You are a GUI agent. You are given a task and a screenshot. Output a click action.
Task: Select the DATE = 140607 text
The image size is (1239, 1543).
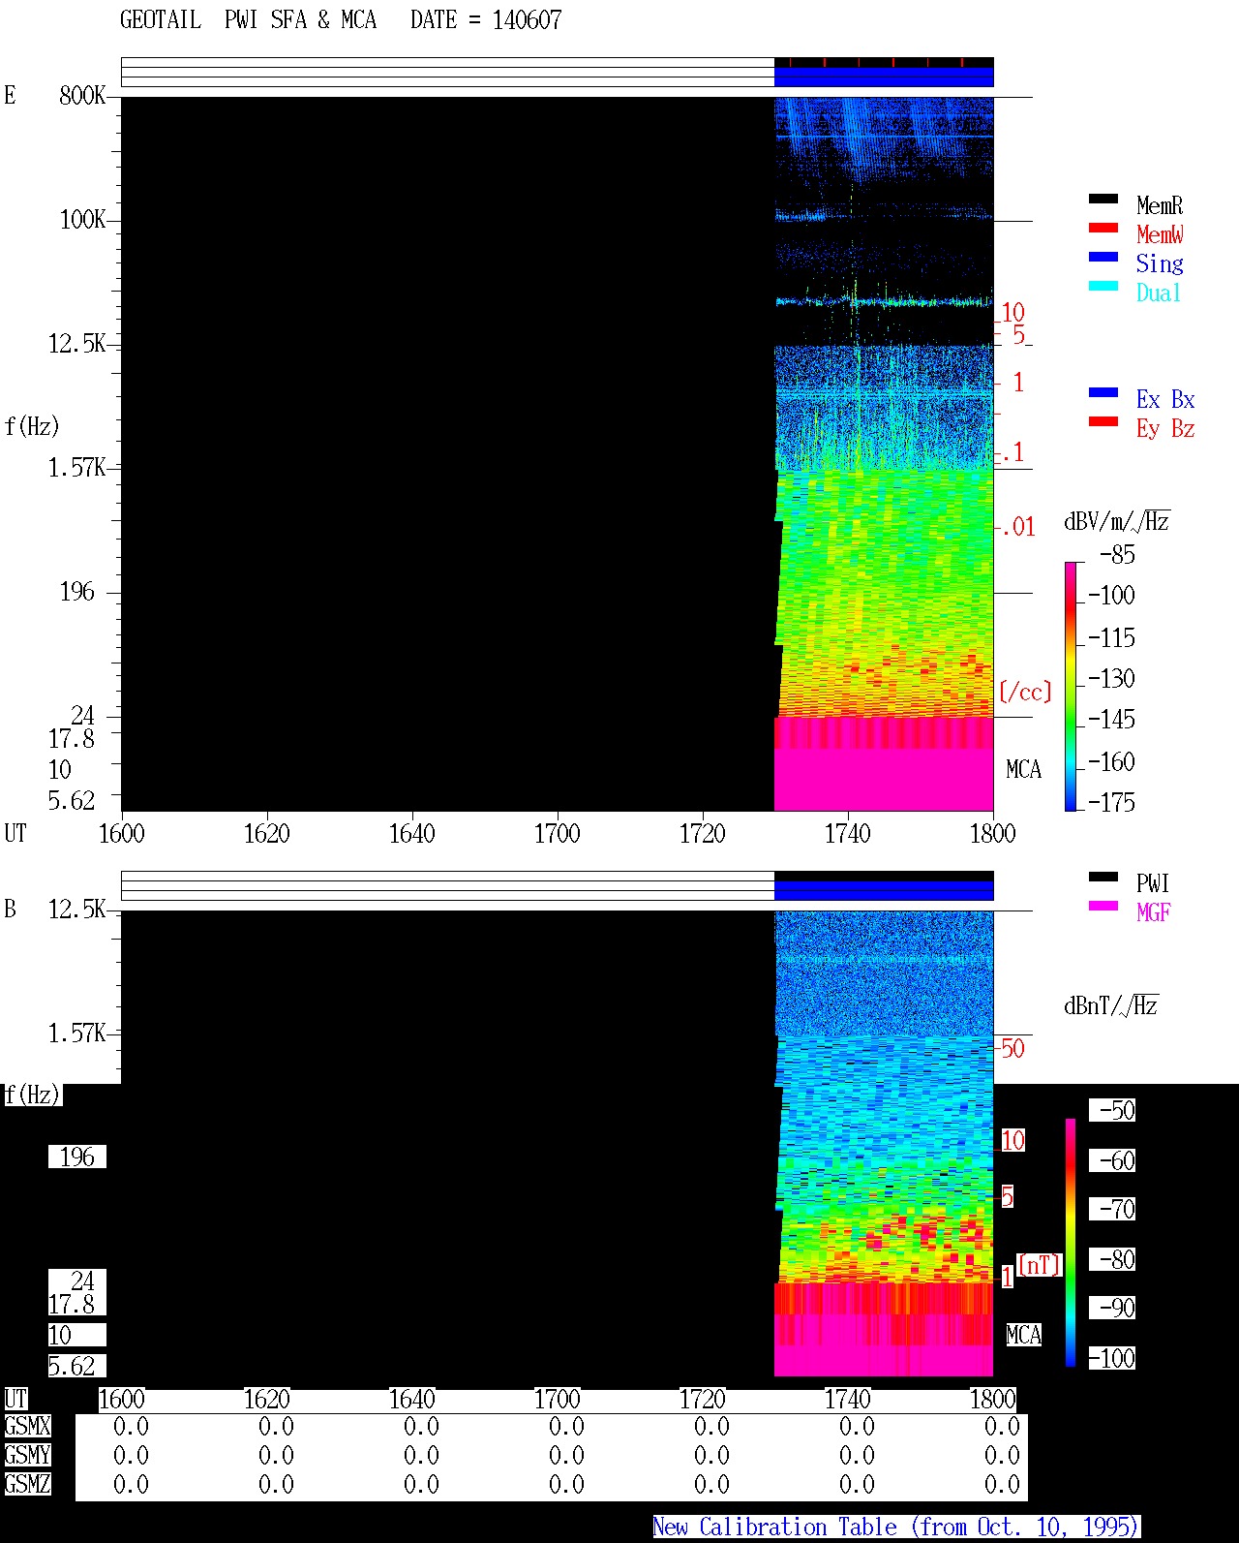pos(486,20)
